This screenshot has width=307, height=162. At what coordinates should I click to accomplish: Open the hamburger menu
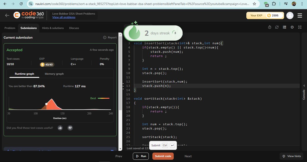(x=300, y=16)
